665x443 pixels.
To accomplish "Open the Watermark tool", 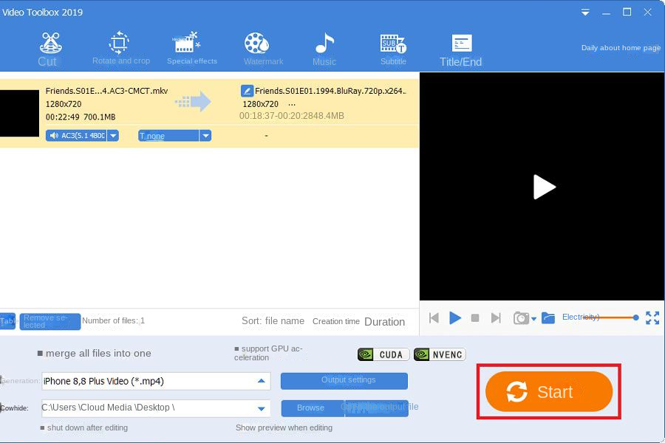I will pyautogui.click(x=262, y=49).
